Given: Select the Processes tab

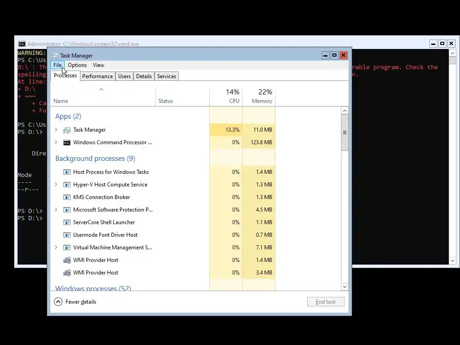Looking at the screenshot, I should click(x=65, y=75).
